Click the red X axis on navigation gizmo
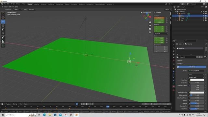The image size is (208, 117). point(150,17)
